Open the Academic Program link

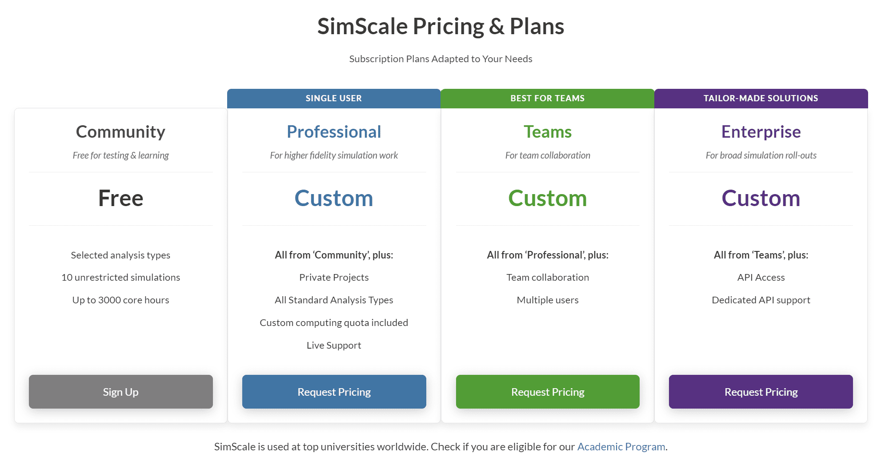tap(621, 446)
